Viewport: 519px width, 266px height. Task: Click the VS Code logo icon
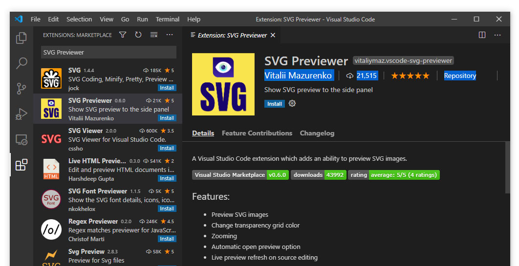pyautogui.click(x=19, y=19)
